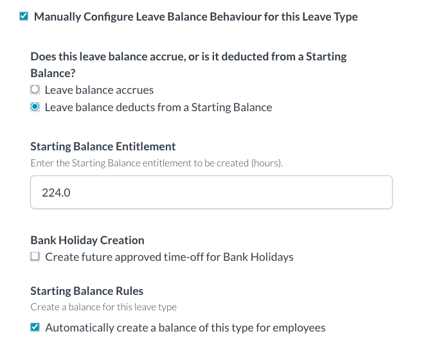Select the deducts from Starting Balance radio button
Image resolution: width=421 pixels, height=354 pixels.
pos(35,107)
